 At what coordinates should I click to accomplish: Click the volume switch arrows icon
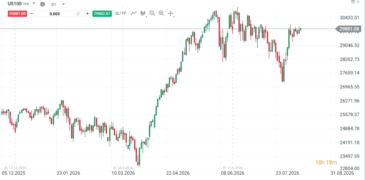[78, 14]
